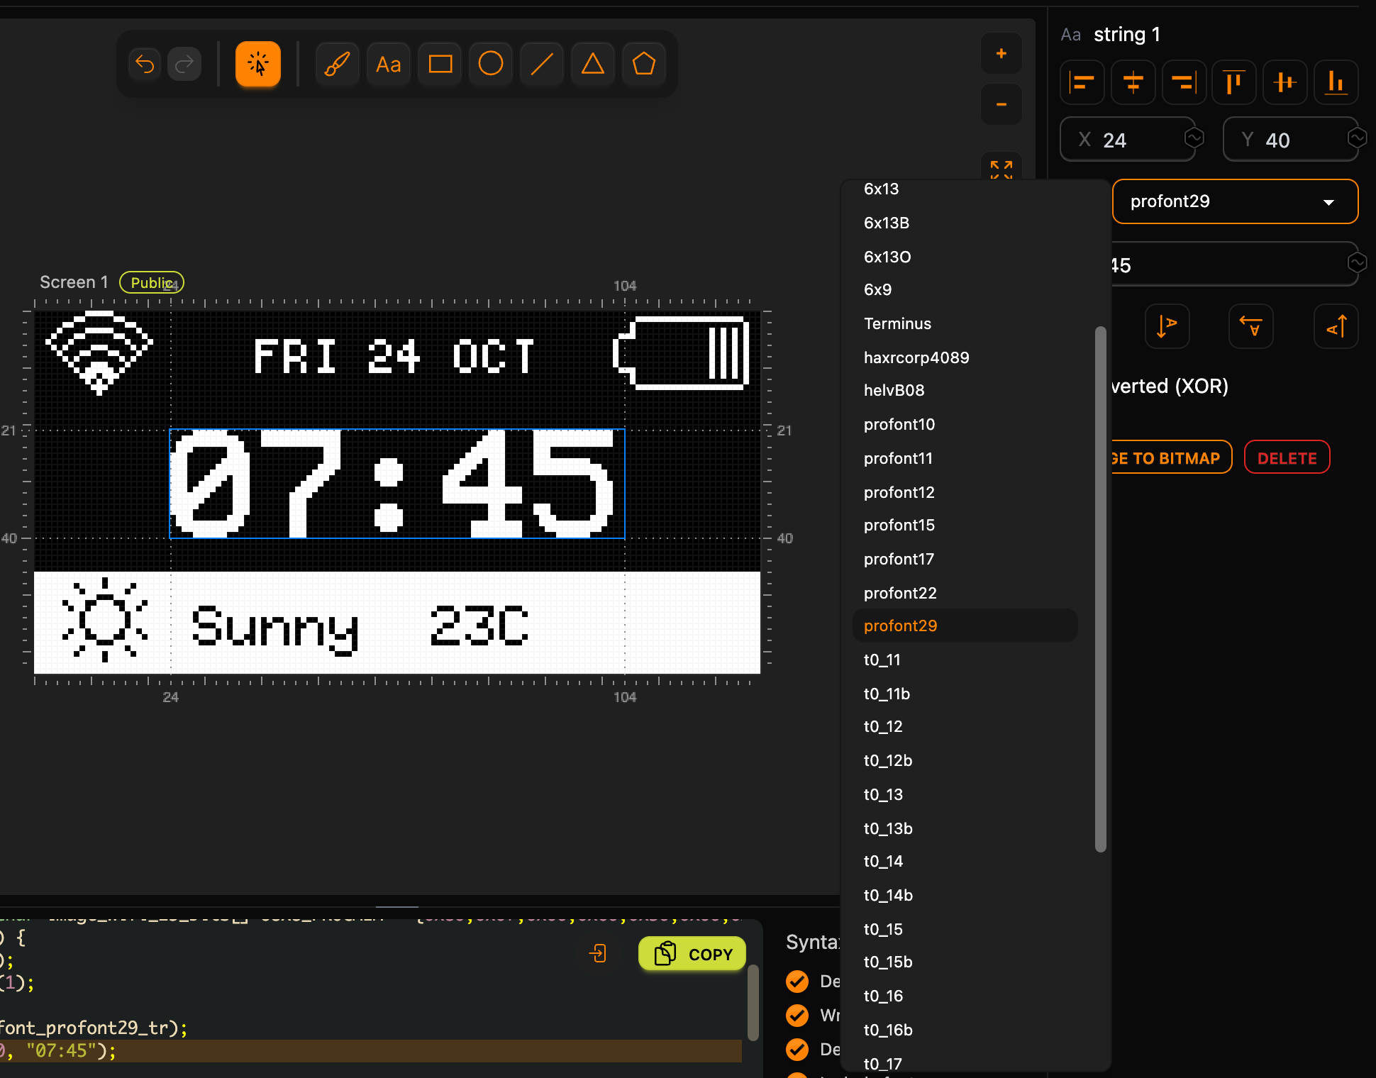Zoom out with the minus button
Viewport: 1376px width, 1078px height.
[1002, 104]
